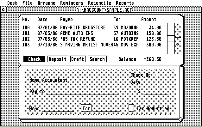Select the ACME AUTO INS transaction
The width and height of the screenshot is (202, 127).
pos(77,33)
